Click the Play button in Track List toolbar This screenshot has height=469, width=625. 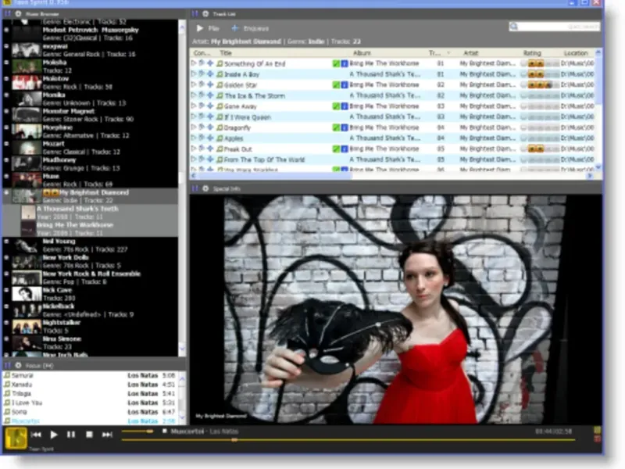[x=208, y=28]
